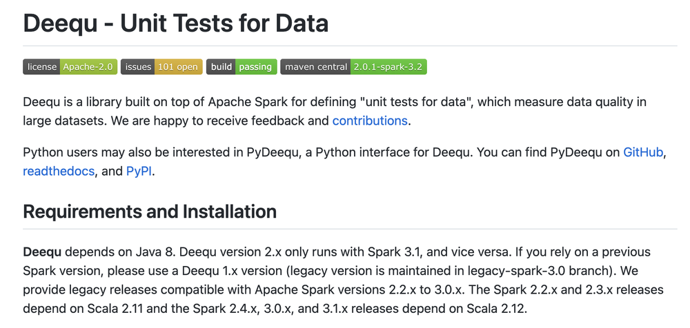Open the PyDeequ GitHub link
The width and height of the screenshot is (690, 328).
[644, 152]
